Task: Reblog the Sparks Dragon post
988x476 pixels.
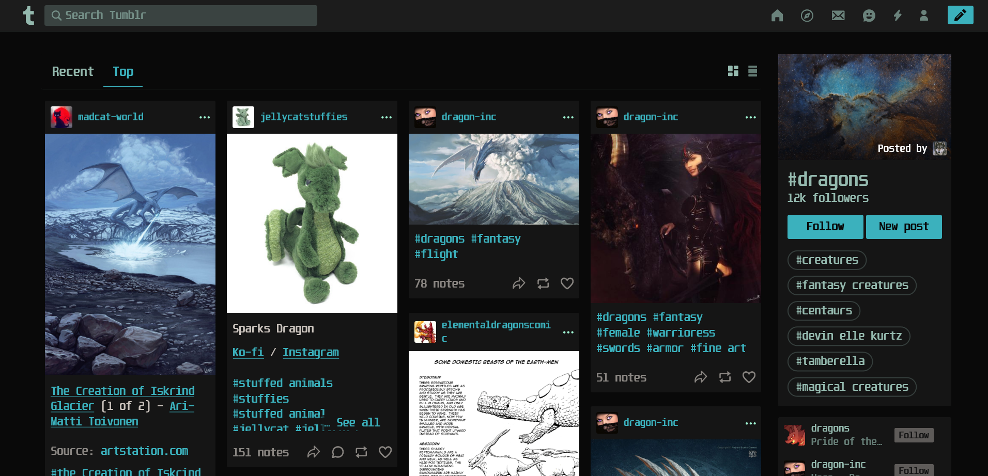Action: click(x=361, y=452)
